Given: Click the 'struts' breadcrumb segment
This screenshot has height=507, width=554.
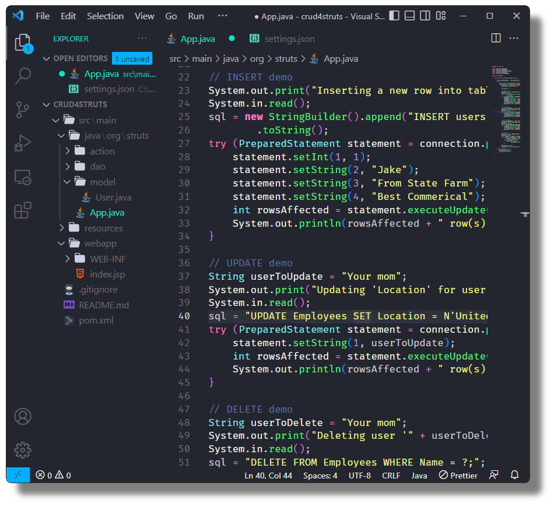Looking at the screenshot, I should [286, 59].
